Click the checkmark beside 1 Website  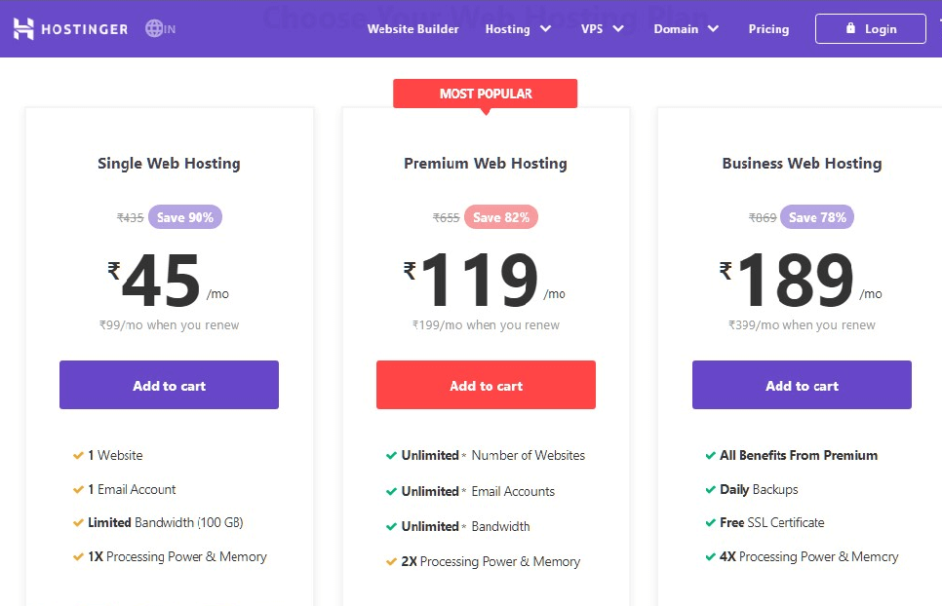[x=78, y=455]
